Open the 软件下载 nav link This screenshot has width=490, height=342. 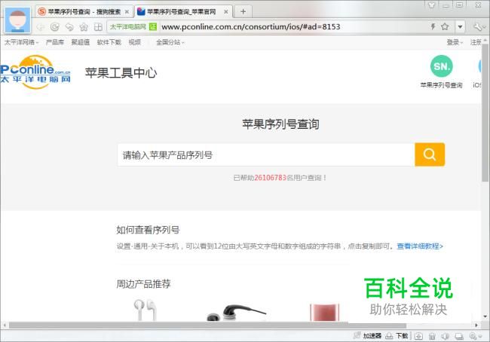109,42
